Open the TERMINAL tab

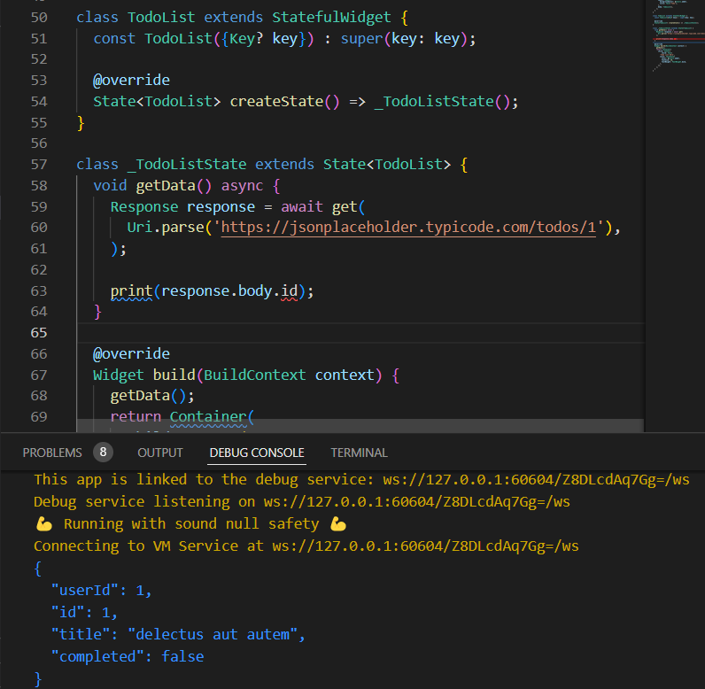[x=359, y=453]
